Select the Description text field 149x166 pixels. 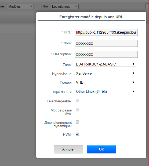click(x=106, y=54)
